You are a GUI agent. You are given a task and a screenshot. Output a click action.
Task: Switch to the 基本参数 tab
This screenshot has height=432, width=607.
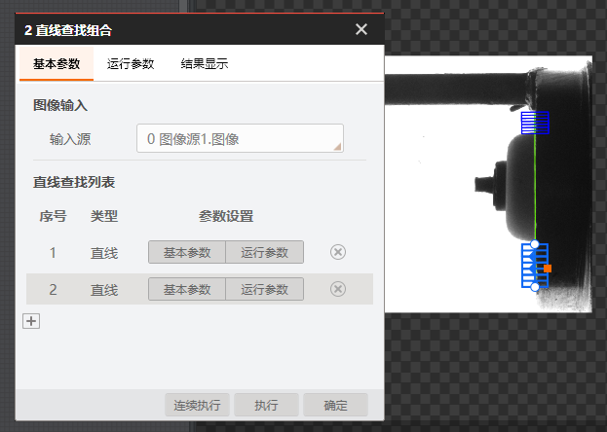57,64
